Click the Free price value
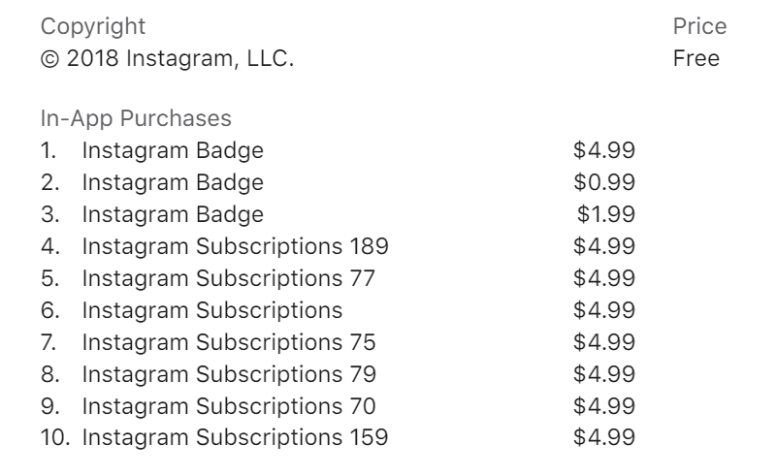The image size is (777, 476). [x=696, y=58]
